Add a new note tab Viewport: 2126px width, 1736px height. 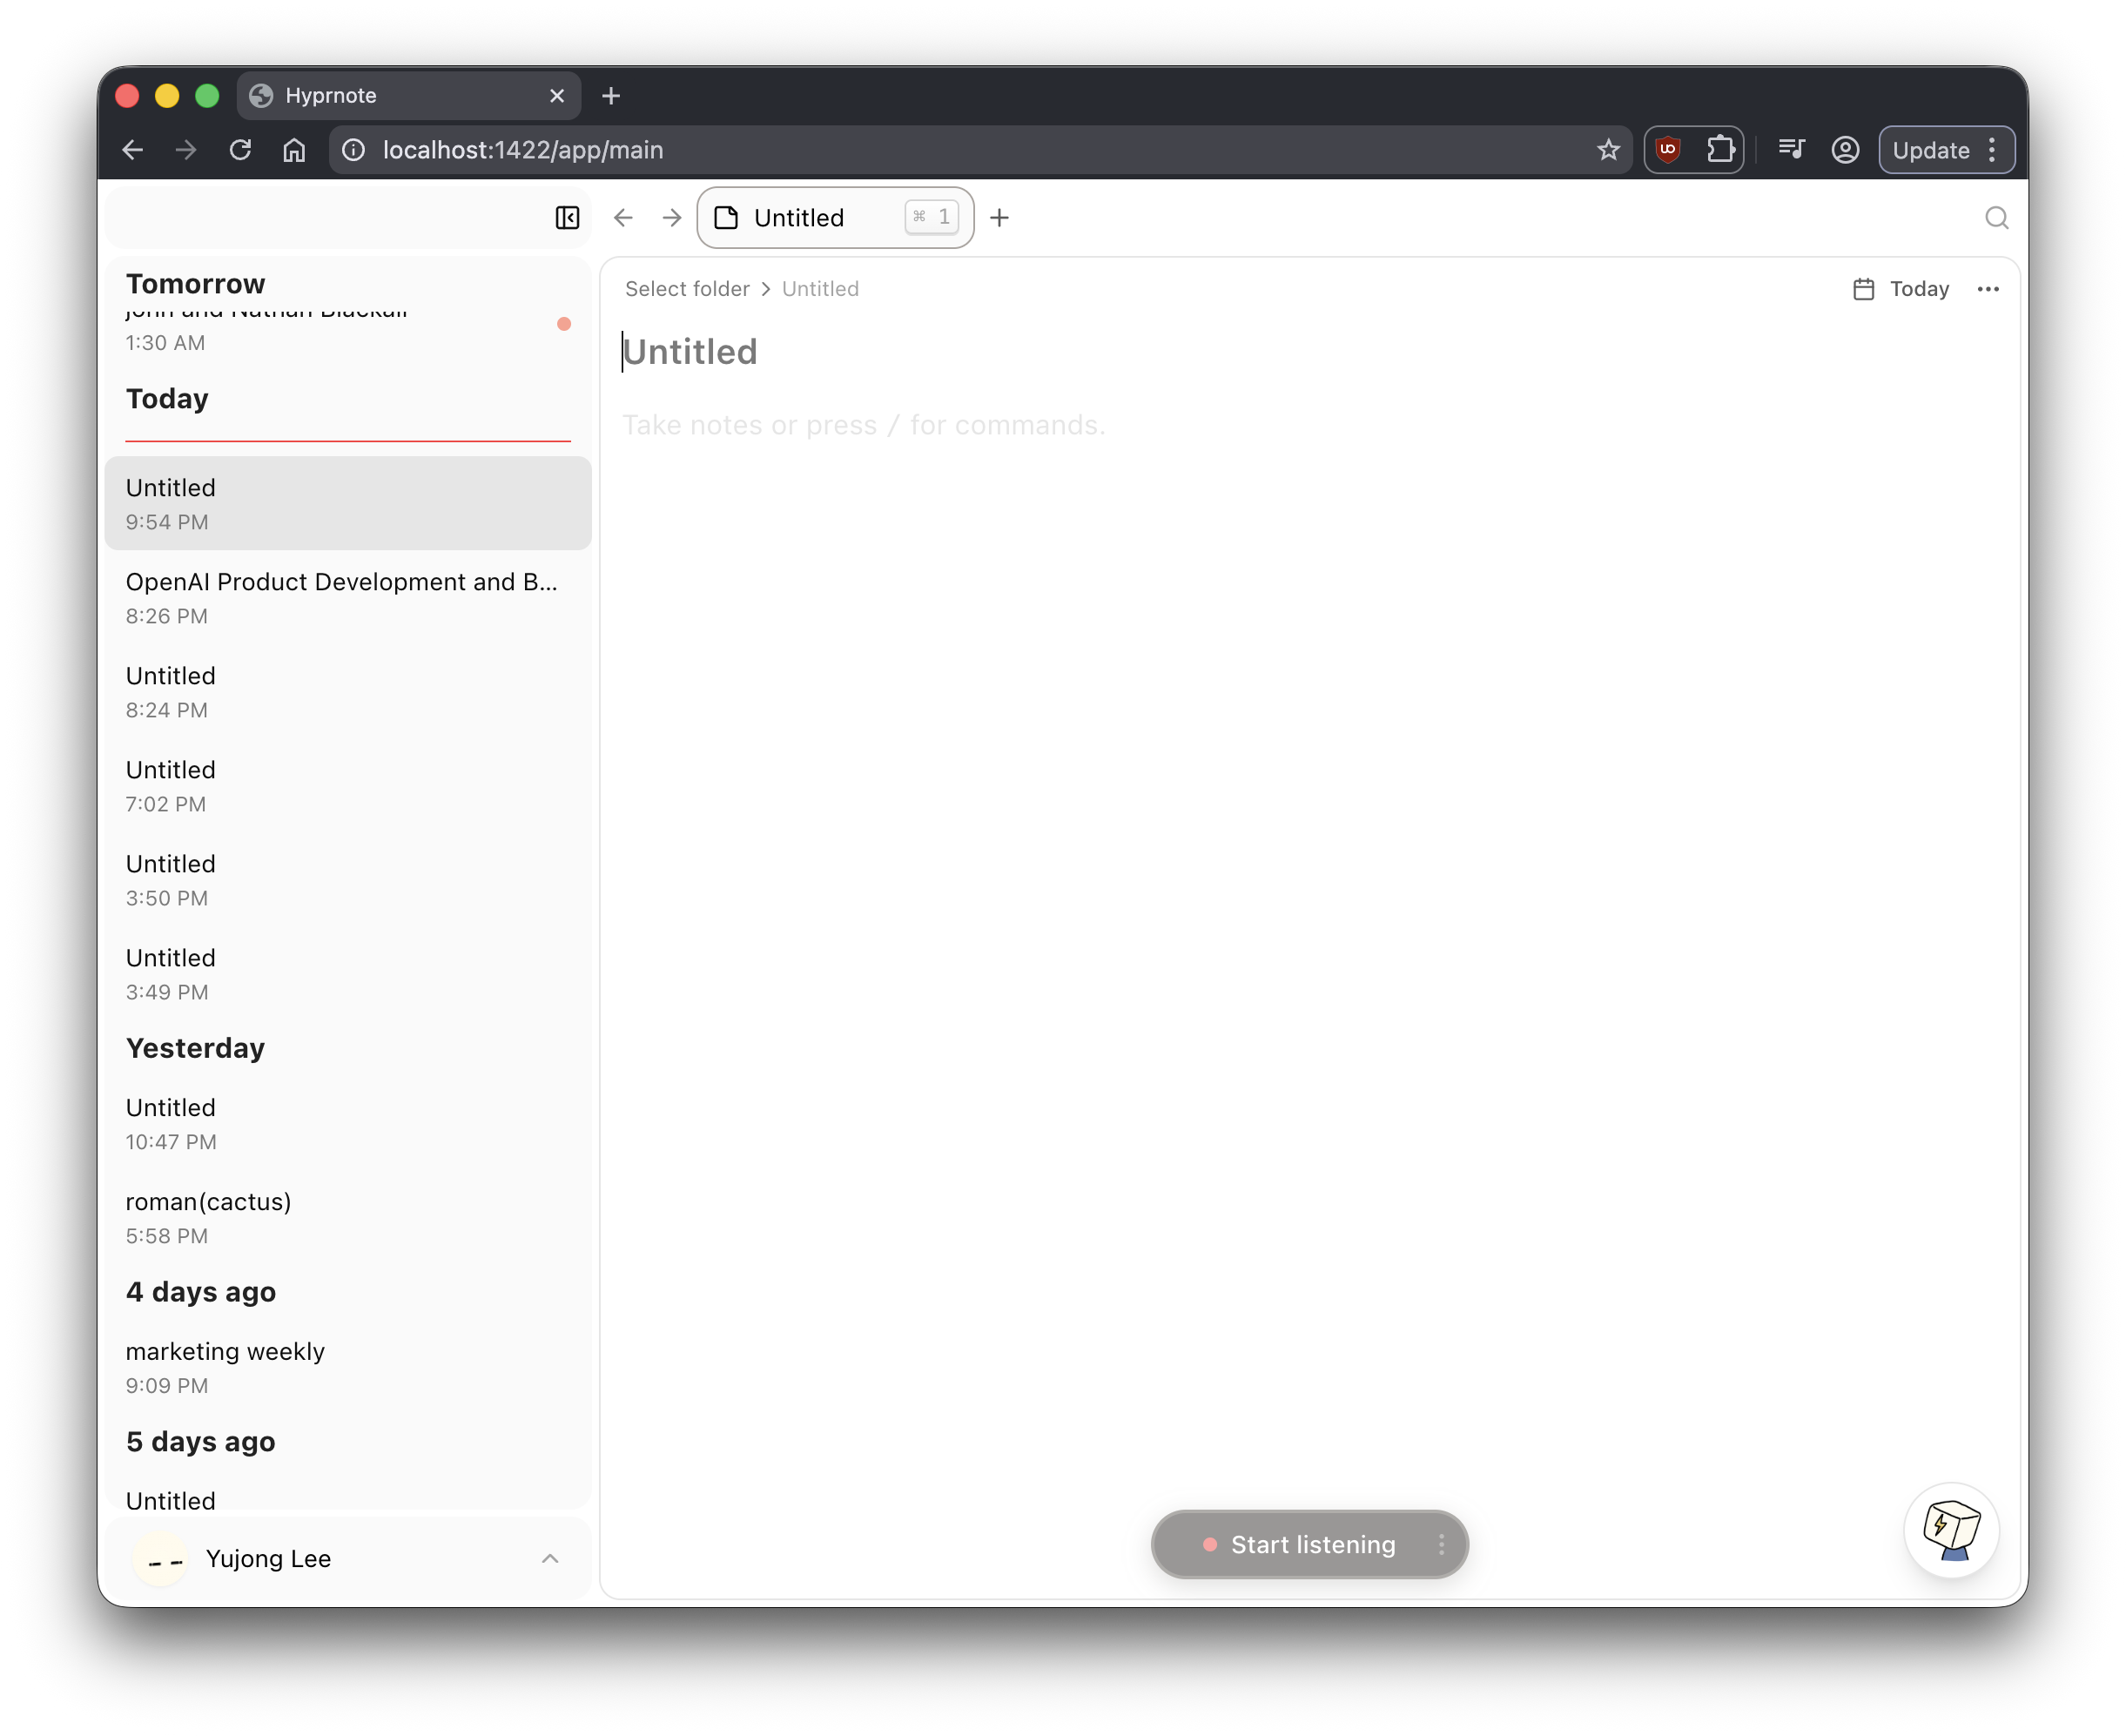click(999, 218)
